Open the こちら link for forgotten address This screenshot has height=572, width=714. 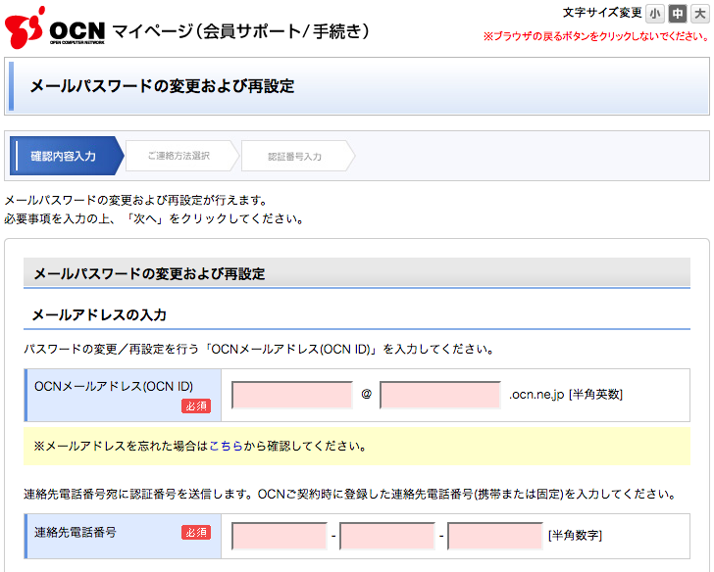click(x=226, y=446)
